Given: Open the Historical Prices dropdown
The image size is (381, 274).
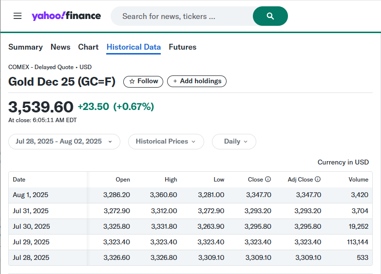Looking at the screenshot, I should [x=166, y=142].
